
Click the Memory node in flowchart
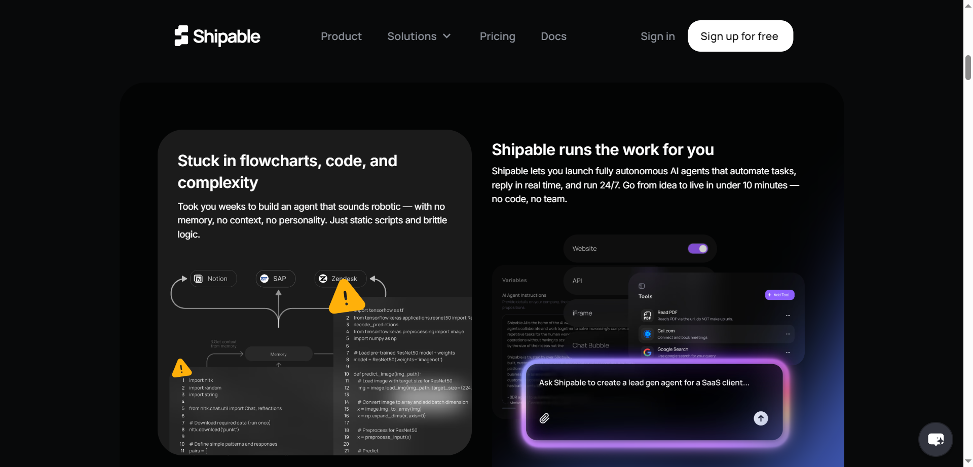(x=278, y=354)
